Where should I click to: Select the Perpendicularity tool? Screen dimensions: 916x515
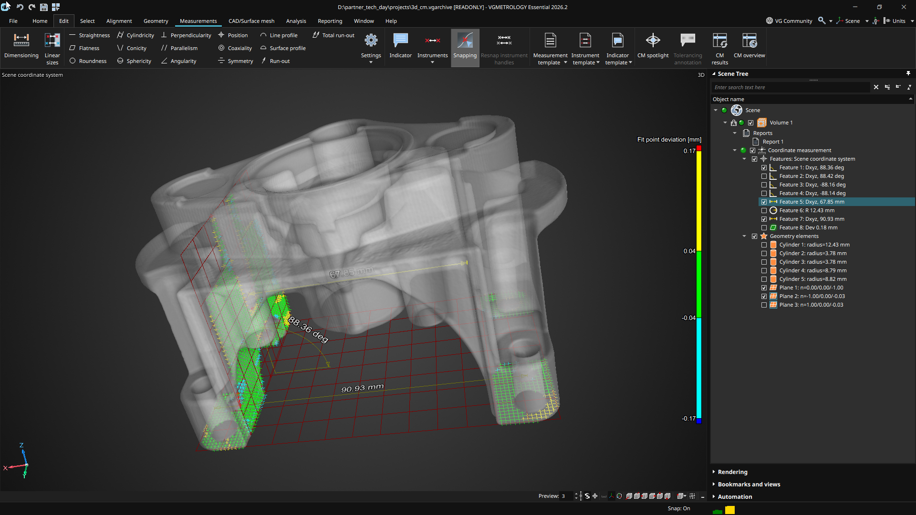coord(186,35)
